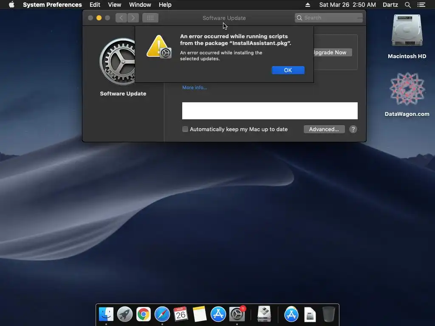This screenshot has height=326, width=435.
Task: Open the System Preferences menu
Action: (52, 5)
